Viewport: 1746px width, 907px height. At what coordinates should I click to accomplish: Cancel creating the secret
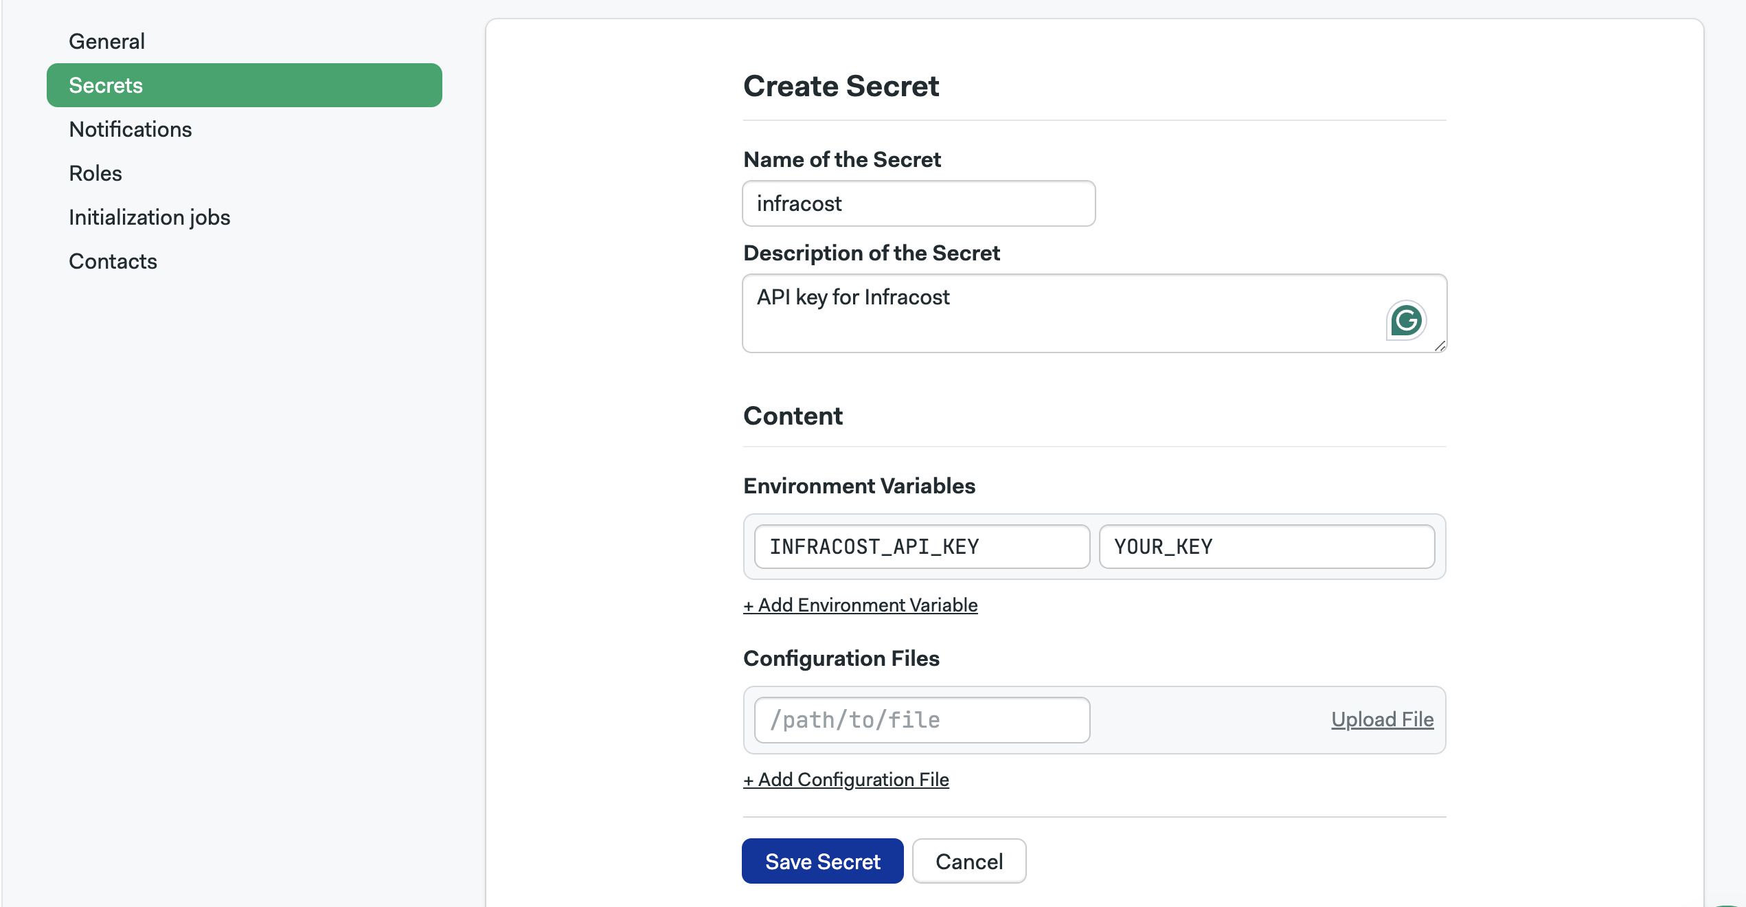[969, 861]
